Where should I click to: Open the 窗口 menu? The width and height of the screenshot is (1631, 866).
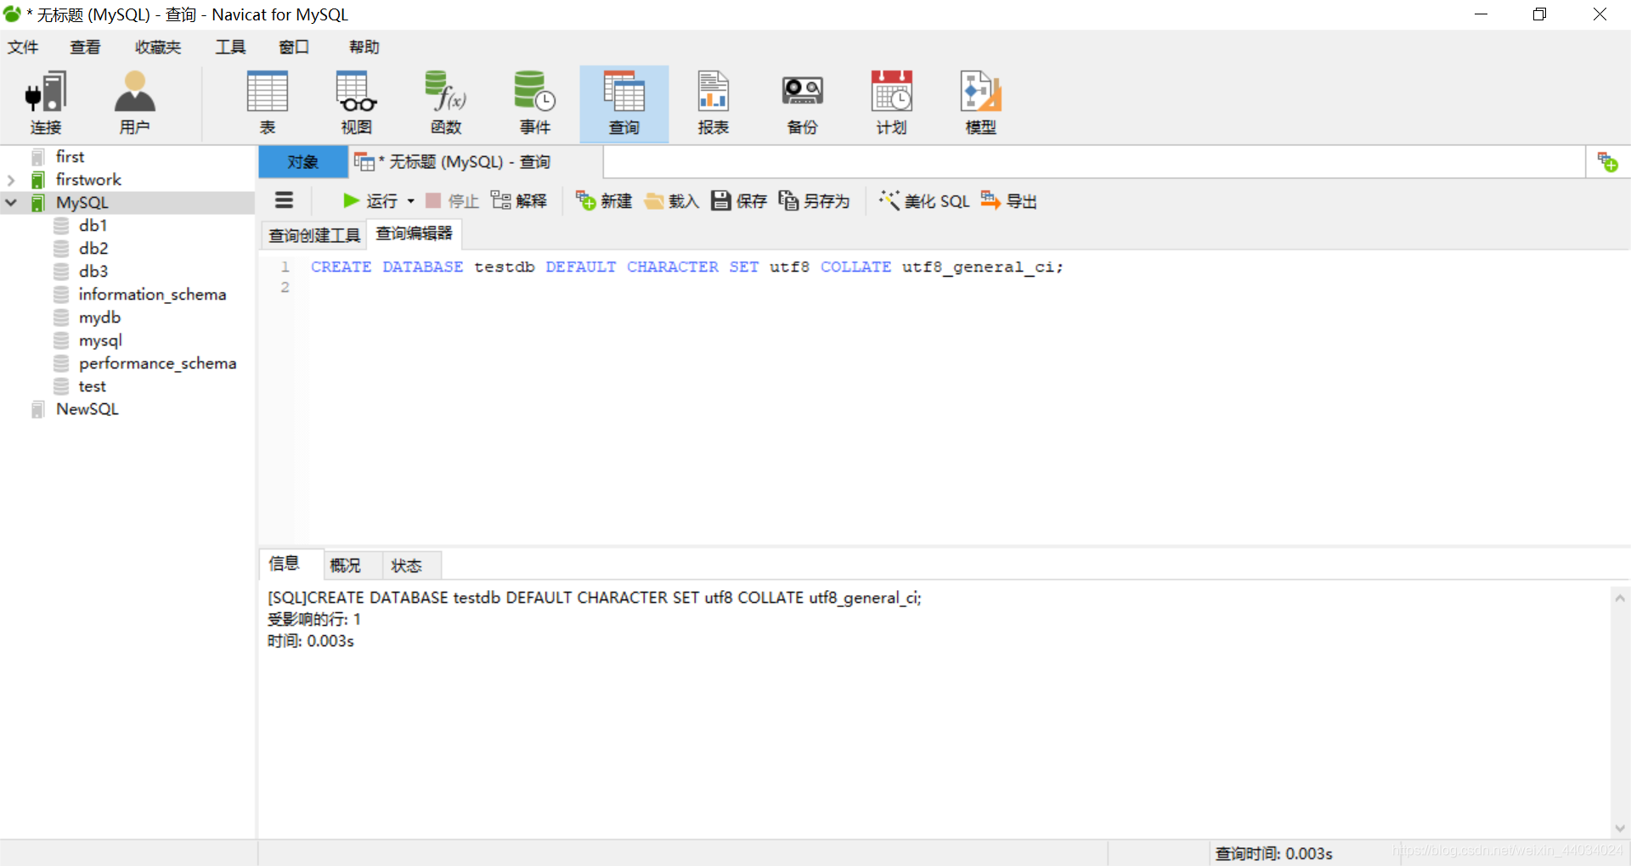pos(294,47)
